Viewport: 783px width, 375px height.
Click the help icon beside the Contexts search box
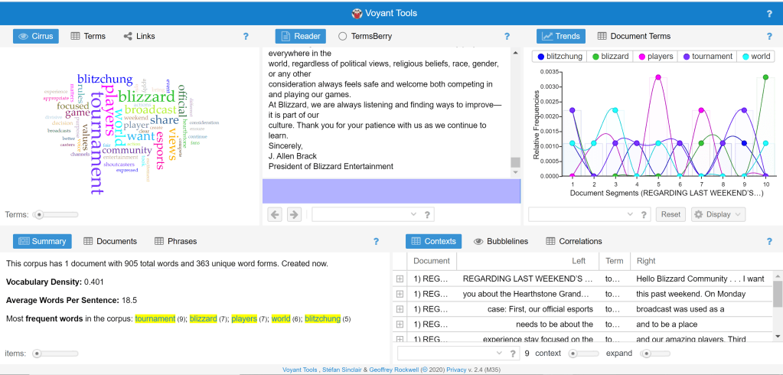514,354
